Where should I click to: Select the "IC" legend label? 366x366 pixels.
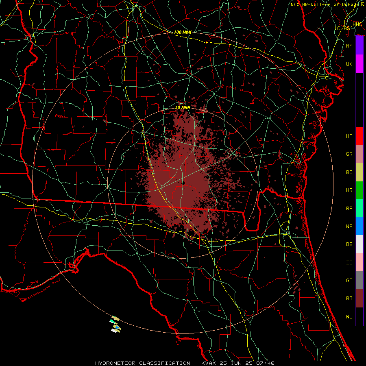point(349,263)
